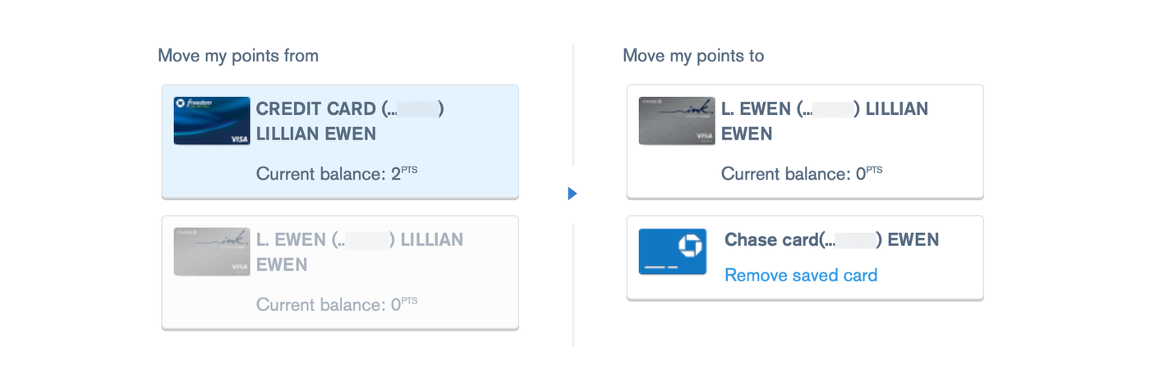Click the PTS superscript beside balance 2

tap(410, 170)
